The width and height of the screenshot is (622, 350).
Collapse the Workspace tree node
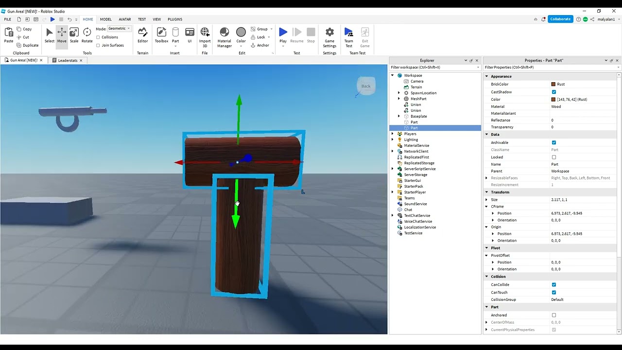pyautogui.click(x=393, y=75)
